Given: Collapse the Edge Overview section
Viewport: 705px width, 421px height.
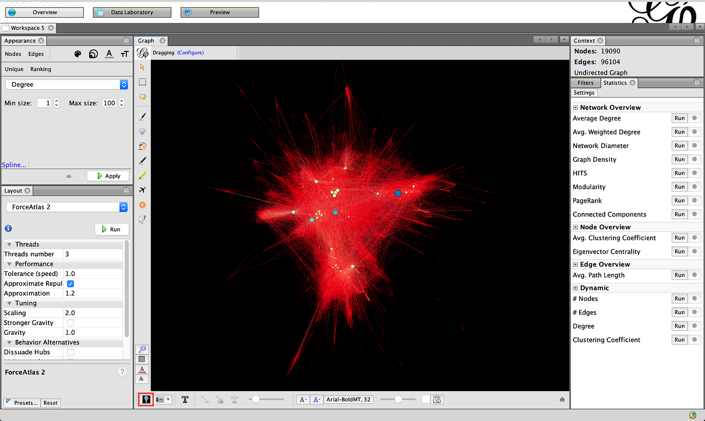Looking at the screenshot, I should (576, 264).
